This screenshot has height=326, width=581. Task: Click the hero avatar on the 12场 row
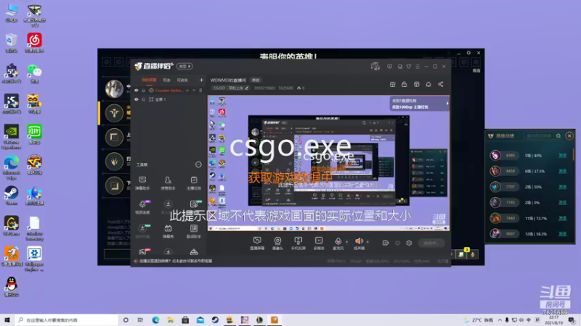pos(495,233)
